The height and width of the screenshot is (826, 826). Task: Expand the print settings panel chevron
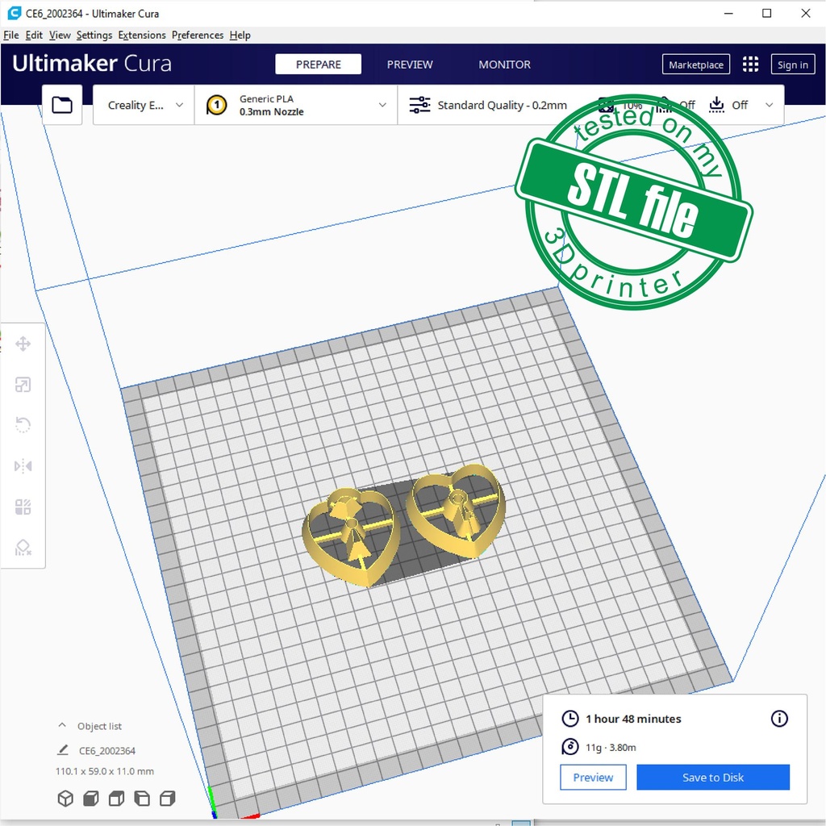(769, 105)
